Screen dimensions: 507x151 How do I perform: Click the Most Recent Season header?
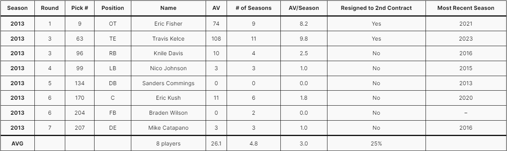(x=465, y=8)
